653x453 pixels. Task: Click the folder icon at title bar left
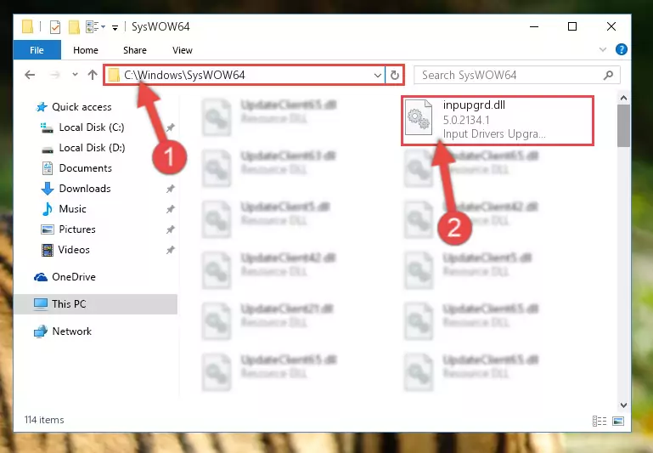tap(27, 26)
